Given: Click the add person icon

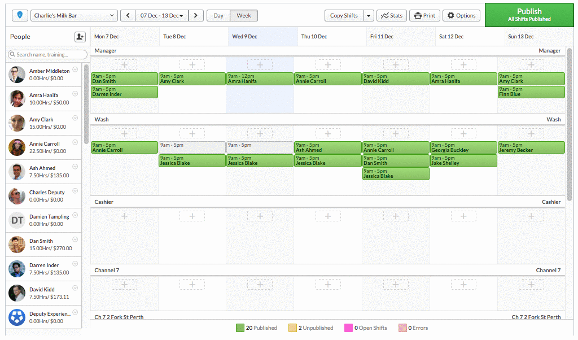Looking at the screenshot, I should [80, 37].
